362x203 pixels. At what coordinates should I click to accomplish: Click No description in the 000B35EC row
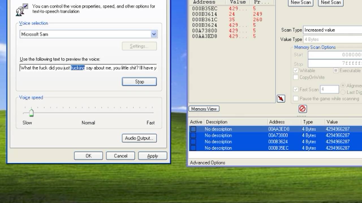218,148
